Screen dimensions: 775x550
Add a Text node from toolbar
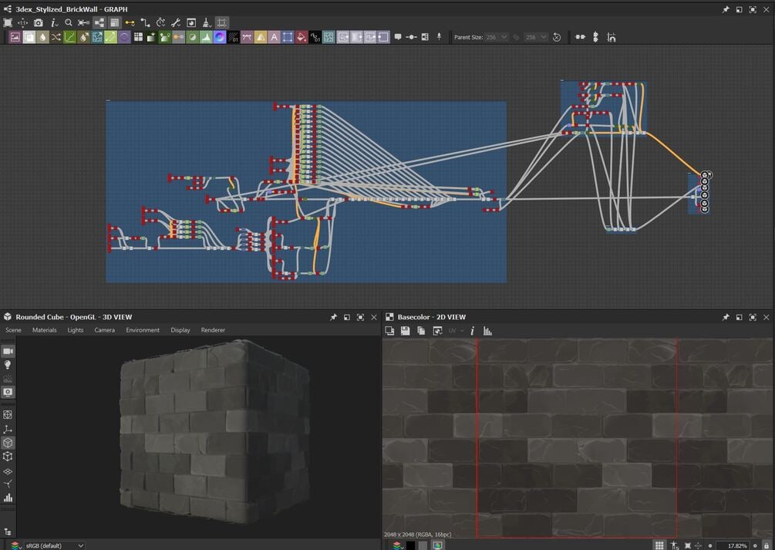pos(275,37)
